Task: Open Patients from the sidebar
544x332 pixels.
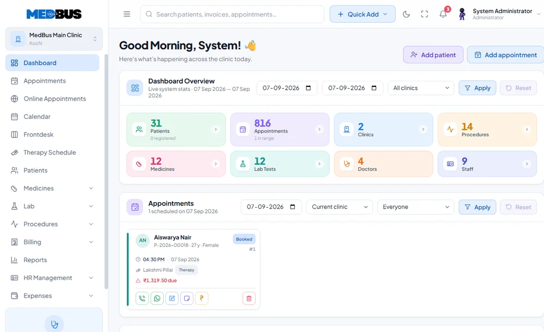Action: coord(52,171)
